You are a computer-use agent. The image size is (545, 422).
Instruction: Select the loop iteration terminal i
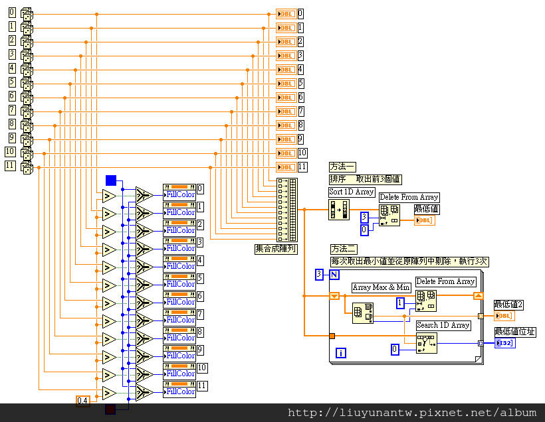point(340,353)
